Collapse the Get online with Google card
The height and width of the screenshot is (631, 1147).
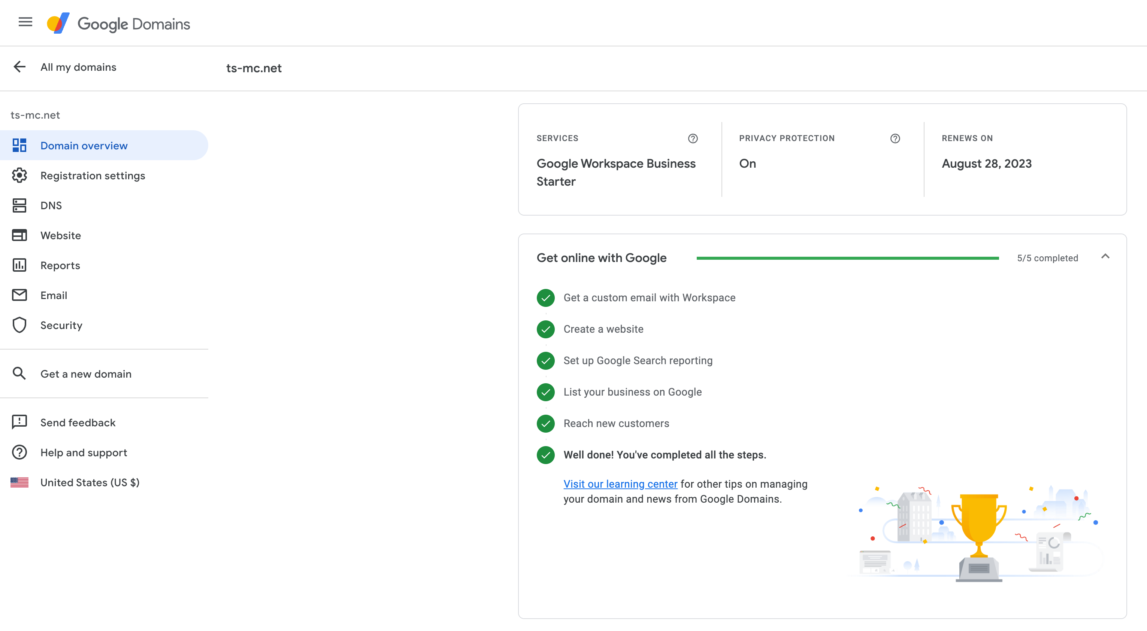[1105, 257]
